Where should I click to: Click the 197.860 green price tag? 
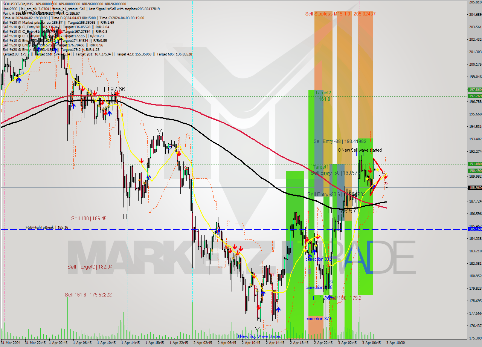tap(474, 90)
